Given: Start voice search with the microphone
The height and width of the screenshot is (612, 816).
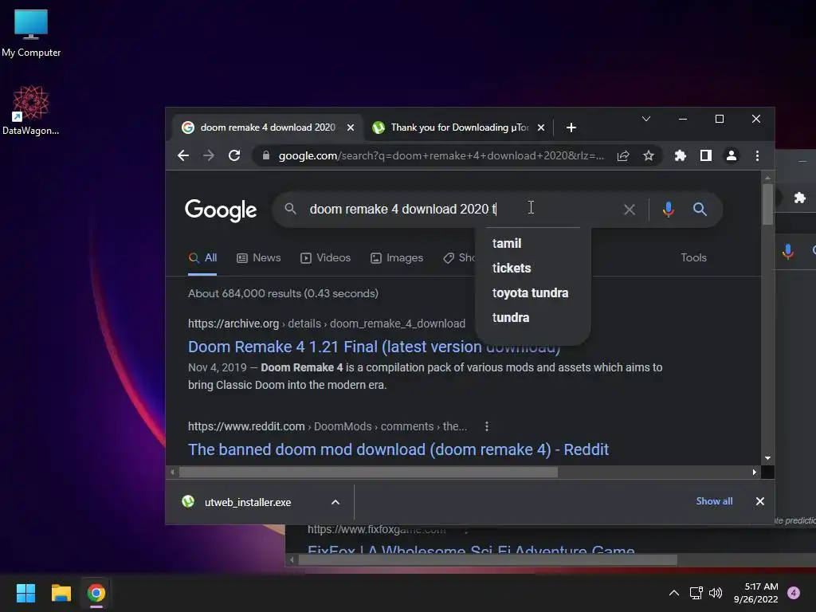Looking at the screenshot, I should tap(669, 210).
